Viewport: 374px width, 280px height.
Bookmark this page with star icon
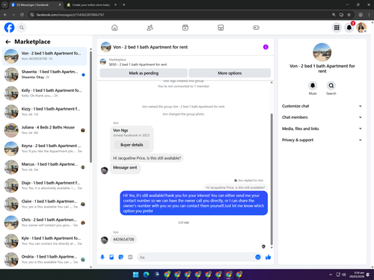[349, 15]
